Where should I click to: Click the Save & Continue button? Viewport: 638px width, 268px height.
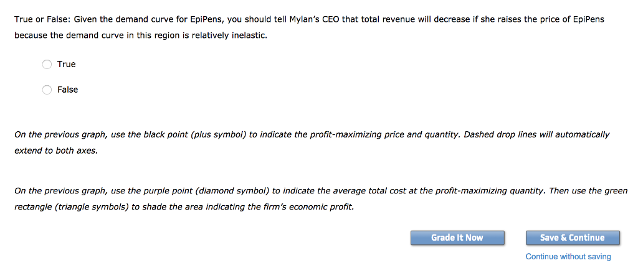(x=573, y=238)
